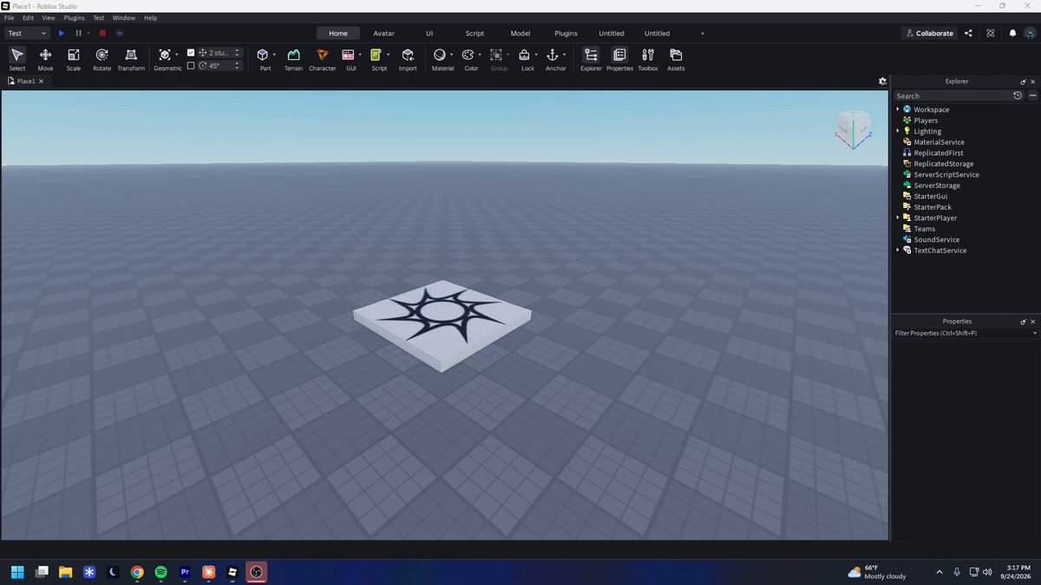The width and height of the screenshot is (1041, 585).
Task: Open Explorer more options ellipsis
Action: pos(1031,95)
